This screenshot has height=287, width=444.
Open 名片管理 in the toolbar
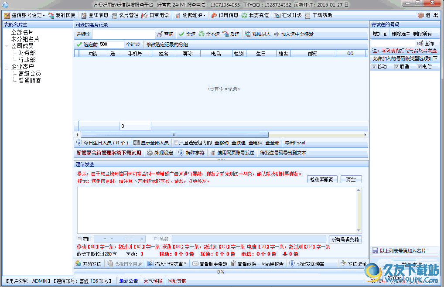click(125, 15)
